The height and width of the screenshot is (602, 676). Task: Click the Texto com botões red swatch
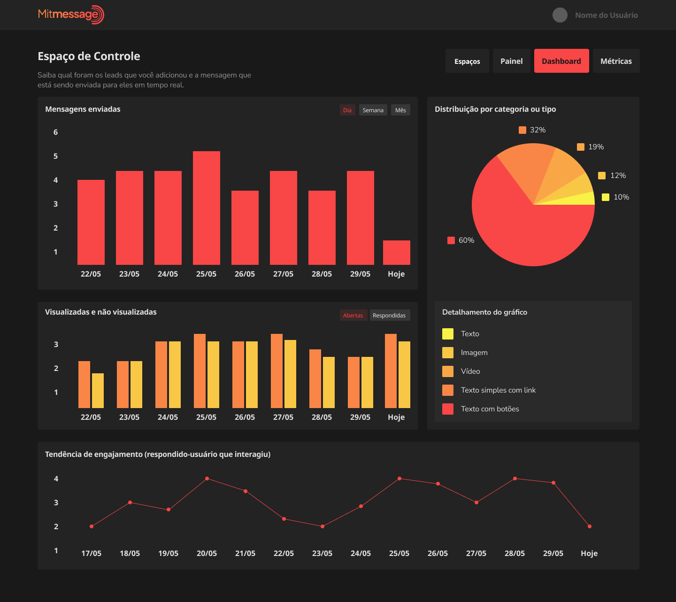448,409
